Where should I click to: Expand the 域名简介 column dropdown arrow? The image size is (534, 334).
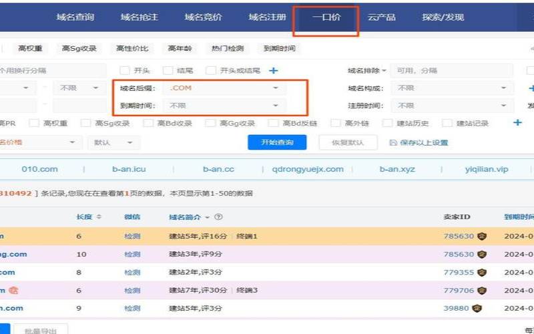pyautogui.click(x=207, y=217)
